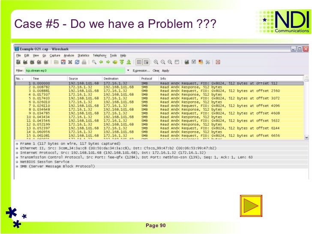This screenshot has height=234, width=312.
Task: Open the capture options toolbar icon
Action: [x=25, y=62]
